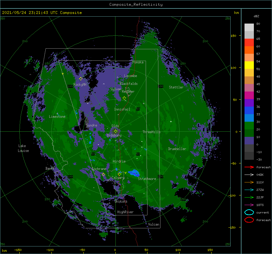Select the orange 111V arrow icon

click(249, 182)
